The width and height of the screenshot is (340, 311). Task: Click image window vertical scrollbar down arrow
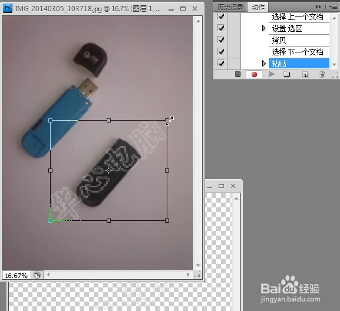tap(198, 266)
